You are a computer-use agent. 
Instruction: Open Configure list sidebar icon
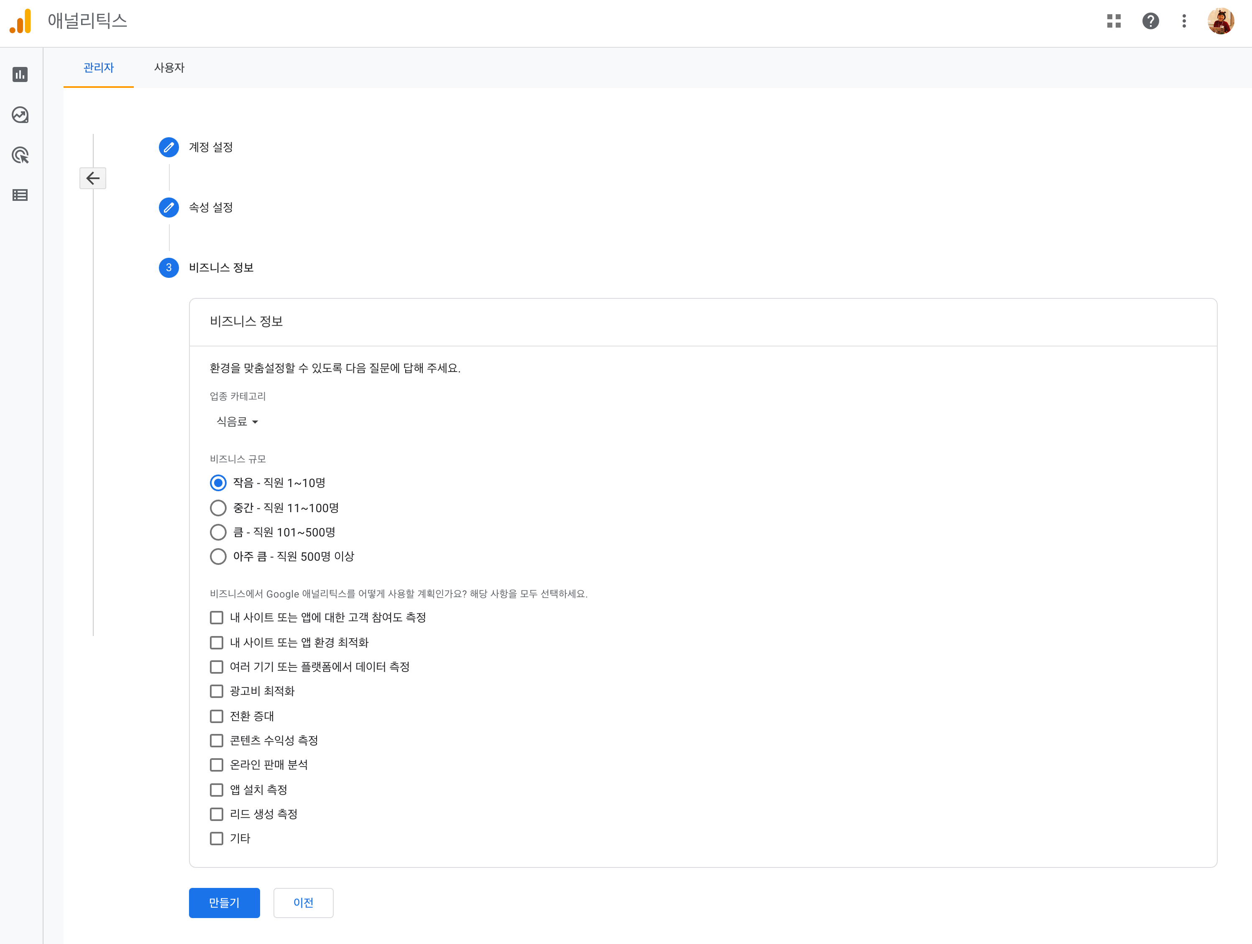click(x=20, y=195)
